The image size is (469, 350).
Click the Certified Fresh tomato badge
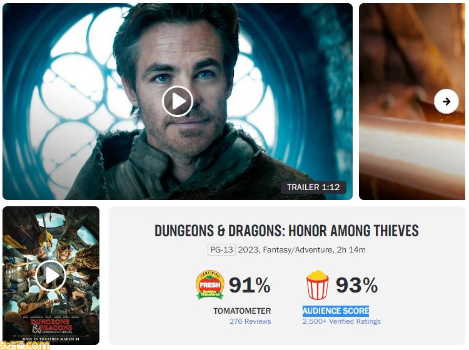click(x=210, y=285)
